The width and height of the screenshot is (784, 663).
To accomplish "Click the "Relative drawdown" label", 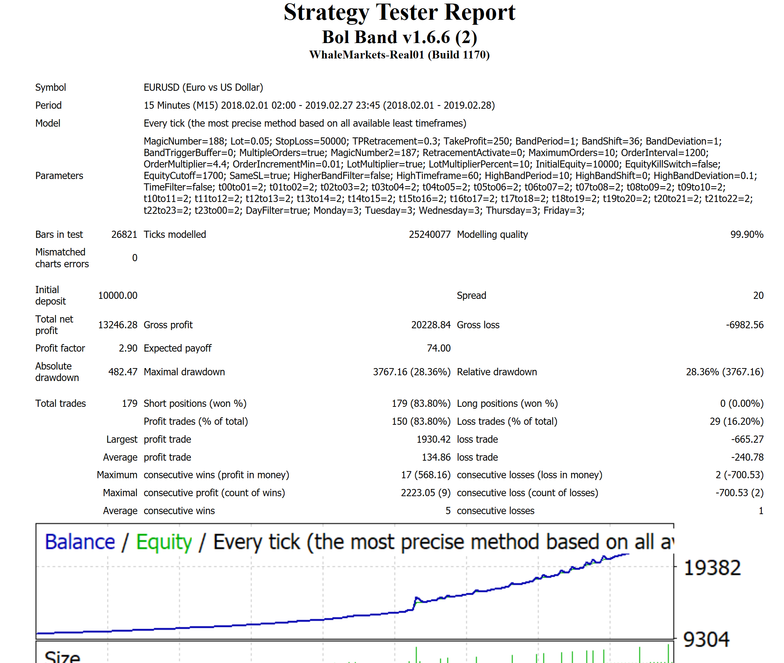I will coord(497,372).
